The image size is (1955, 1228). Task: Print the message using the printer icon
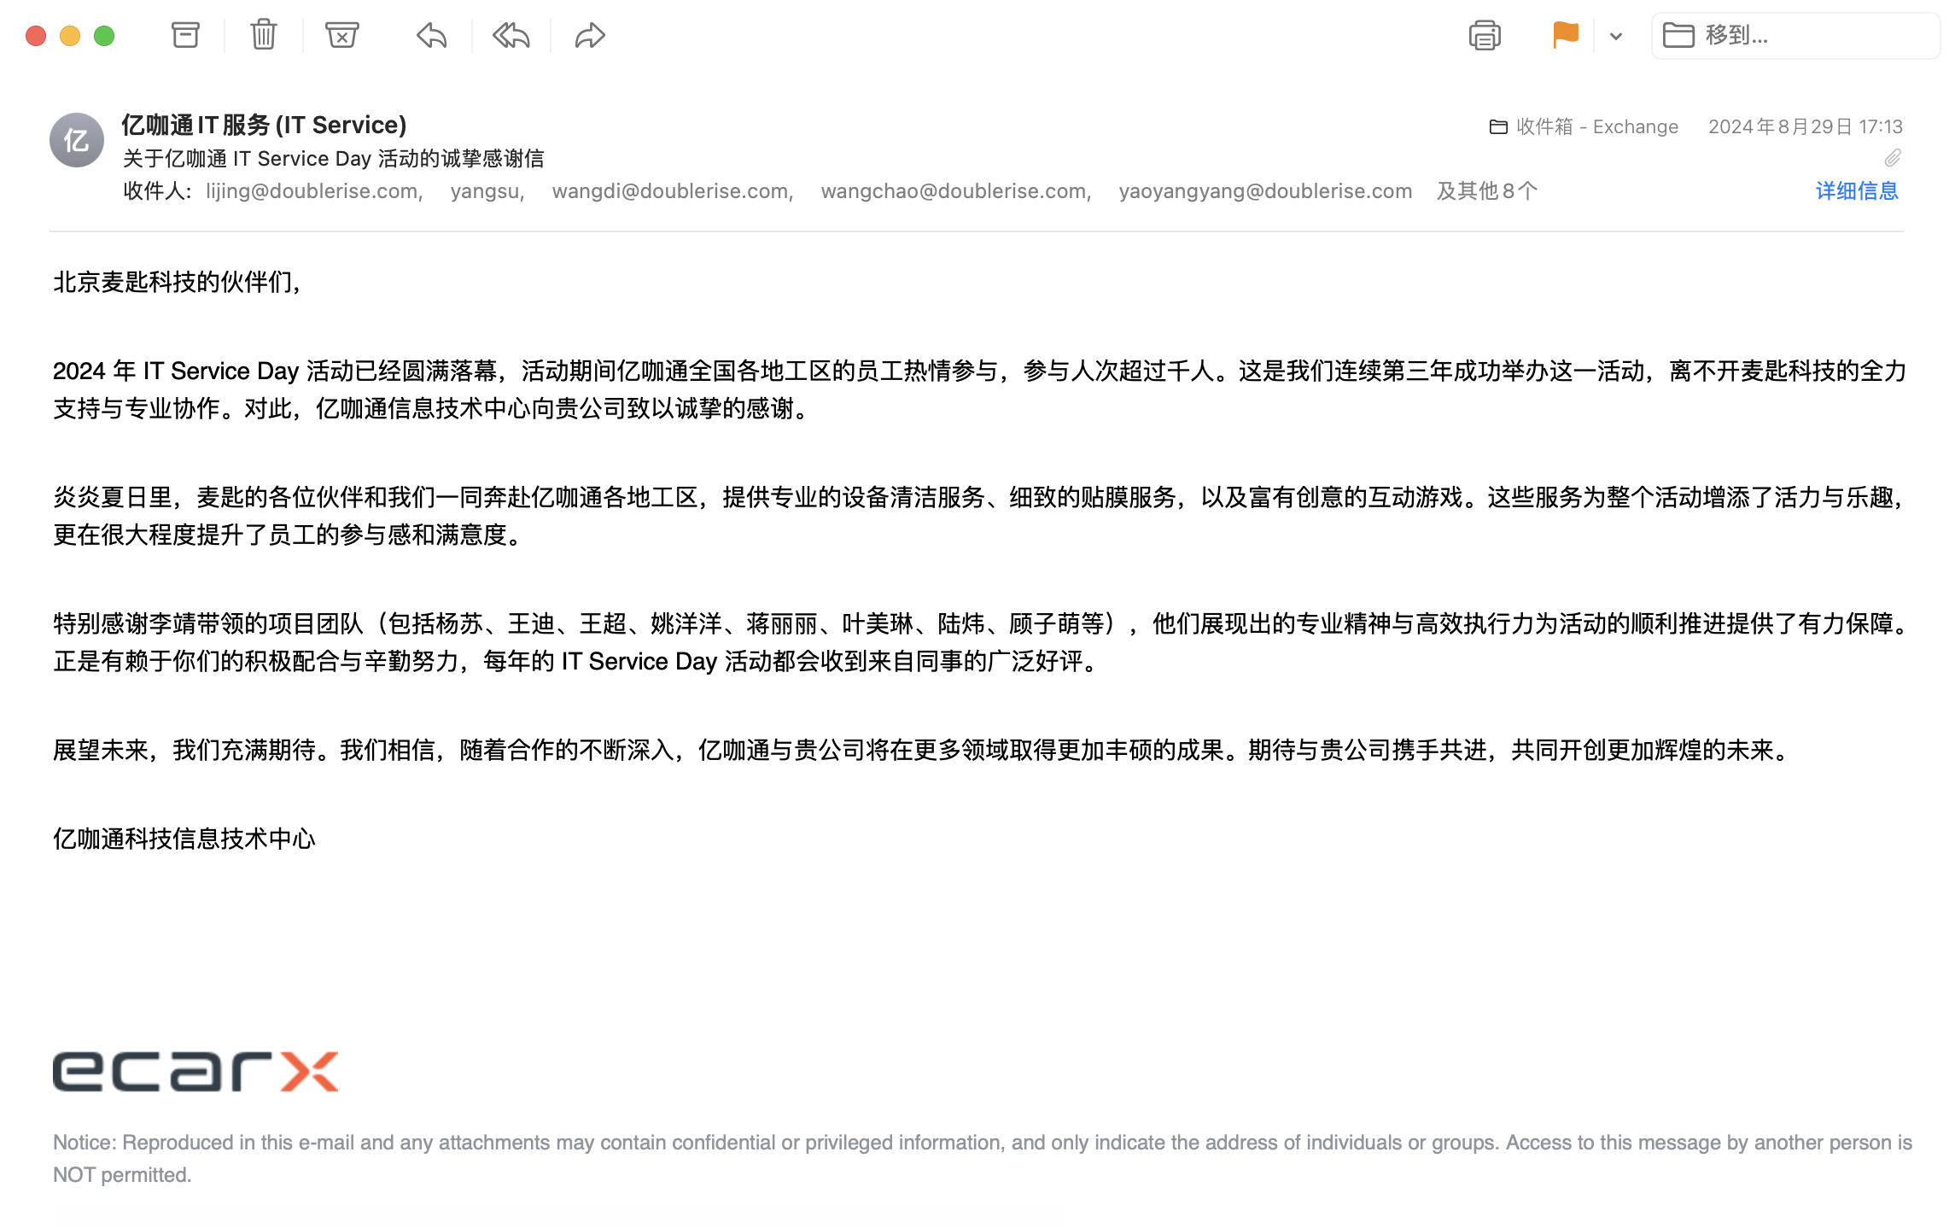point(1485,36)
